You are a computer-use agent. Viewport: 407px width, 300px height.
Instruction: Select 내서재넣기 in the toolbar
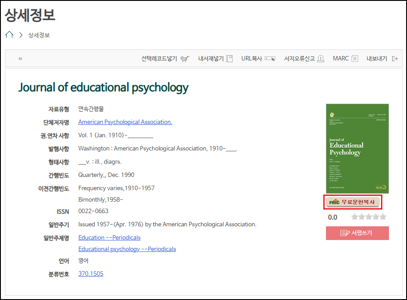tap(211, 59)
